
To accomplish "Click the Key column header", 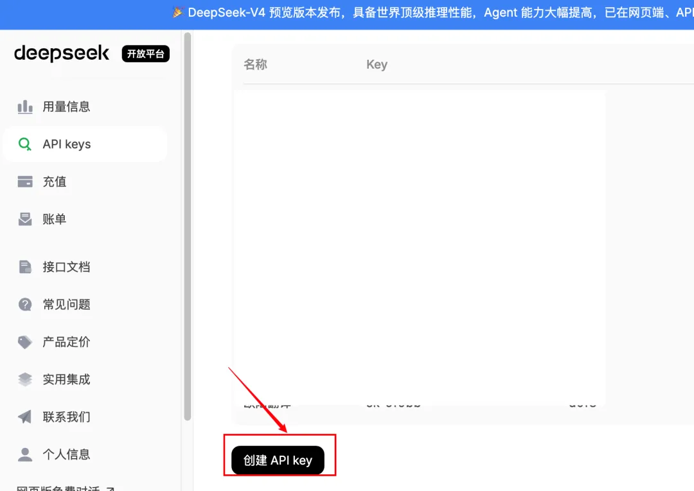I will pos(377,65).
